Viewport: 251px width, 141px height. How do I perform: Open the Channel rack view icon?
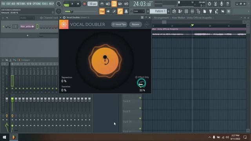[186, 11]
